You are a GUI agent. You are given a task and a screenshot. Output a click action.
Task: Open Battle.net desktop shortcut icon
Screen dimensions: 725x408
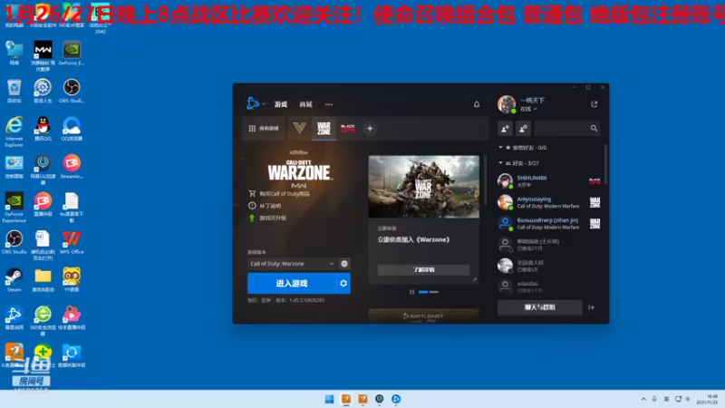[x=14, y=317]
